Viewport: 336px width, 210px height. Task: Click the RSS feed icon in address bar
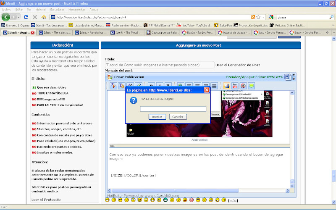(x=253, y=17)
